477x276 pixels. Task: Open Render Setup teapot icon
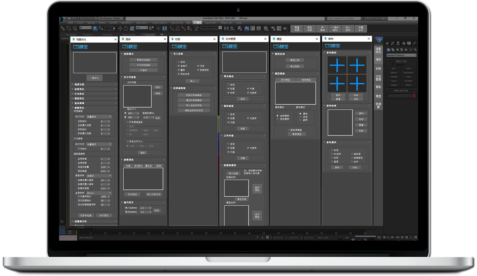tap(273, 28)
